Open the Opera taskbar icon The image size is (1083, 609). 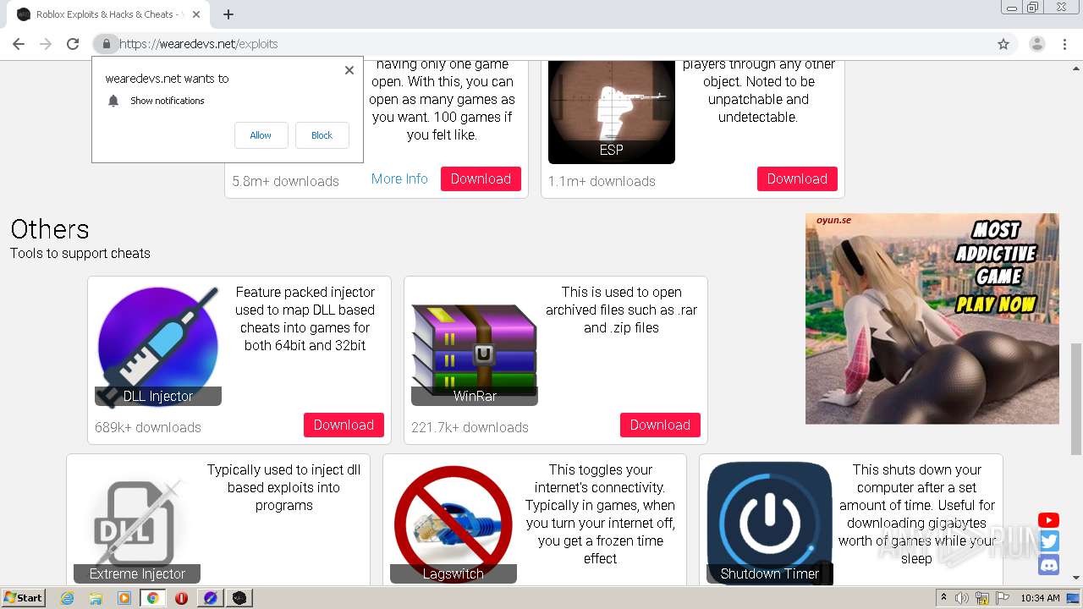[x=181, y=598]
